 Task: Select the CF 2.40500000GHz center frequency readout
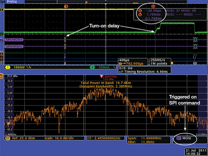tap(105, 138)
